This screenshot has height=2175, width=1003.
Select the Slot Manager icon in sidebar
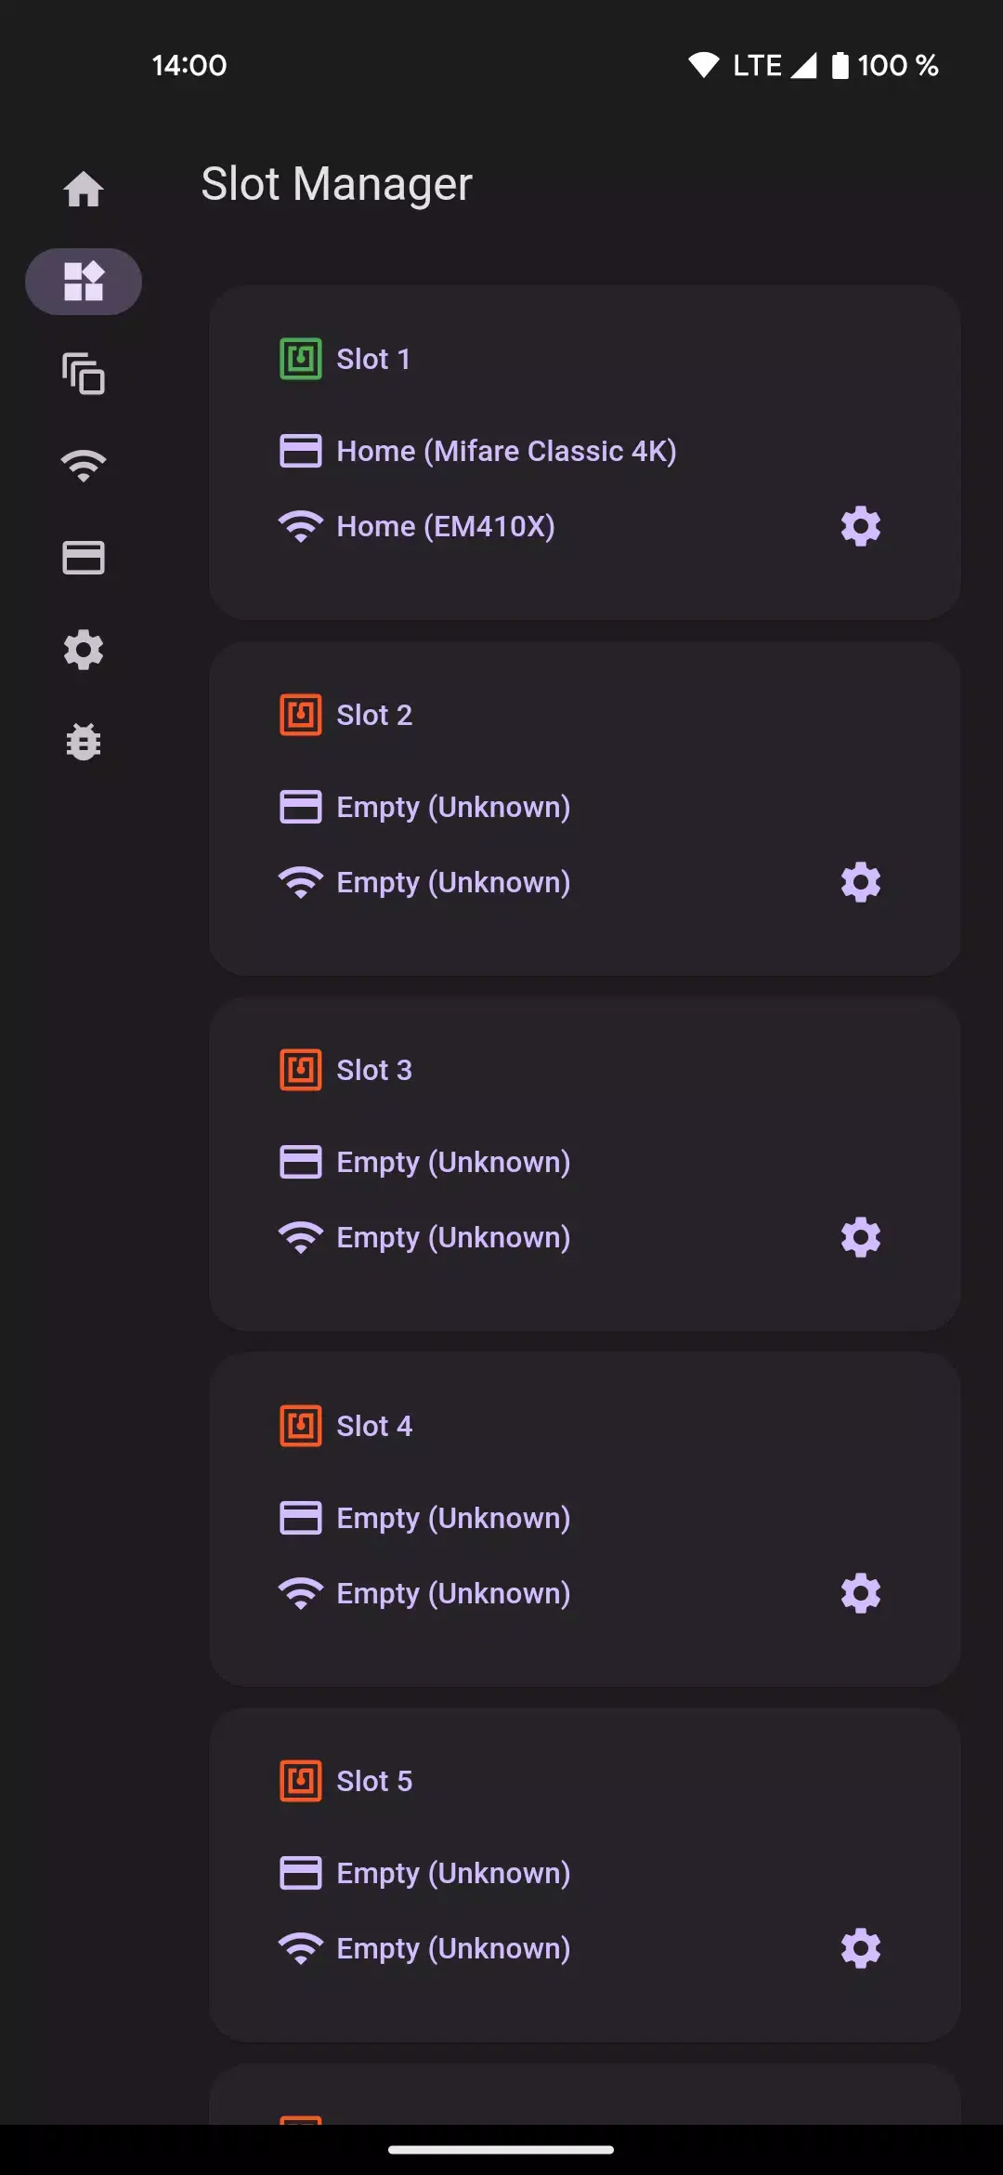pyautogui.click(x=84, y=281)
